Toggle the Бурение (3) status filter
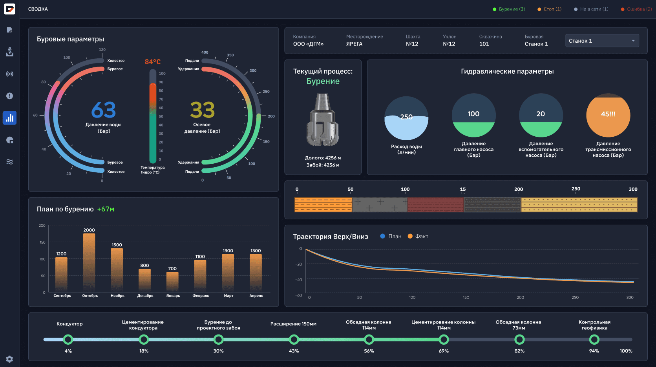 click(x=509, y=9)
